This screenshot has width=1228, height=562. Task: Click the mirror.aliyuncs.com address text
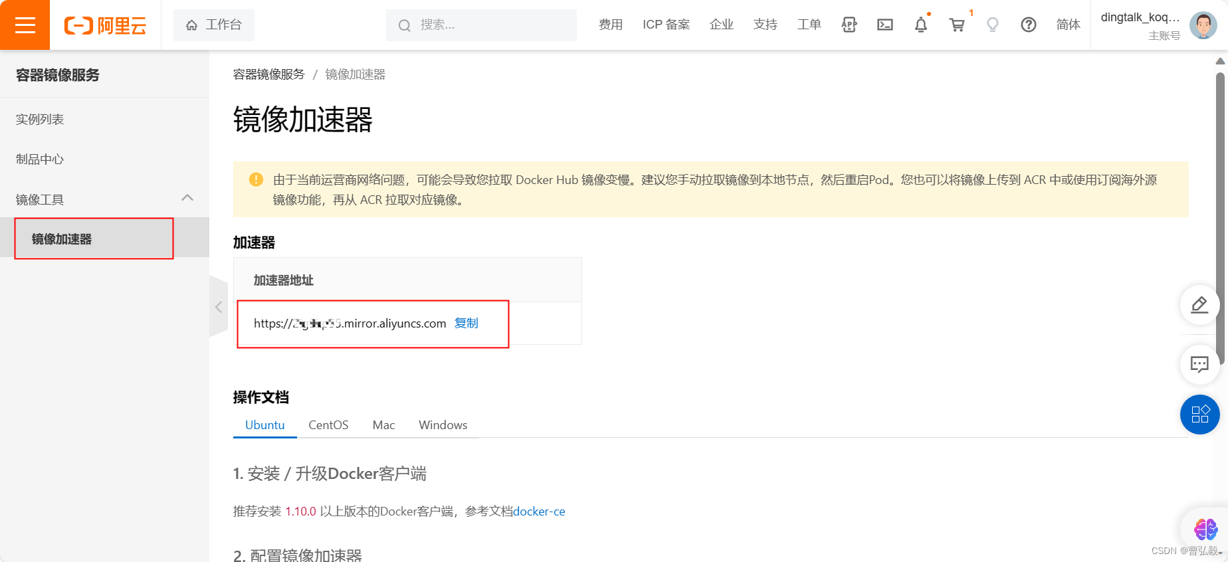coord(350,323)
